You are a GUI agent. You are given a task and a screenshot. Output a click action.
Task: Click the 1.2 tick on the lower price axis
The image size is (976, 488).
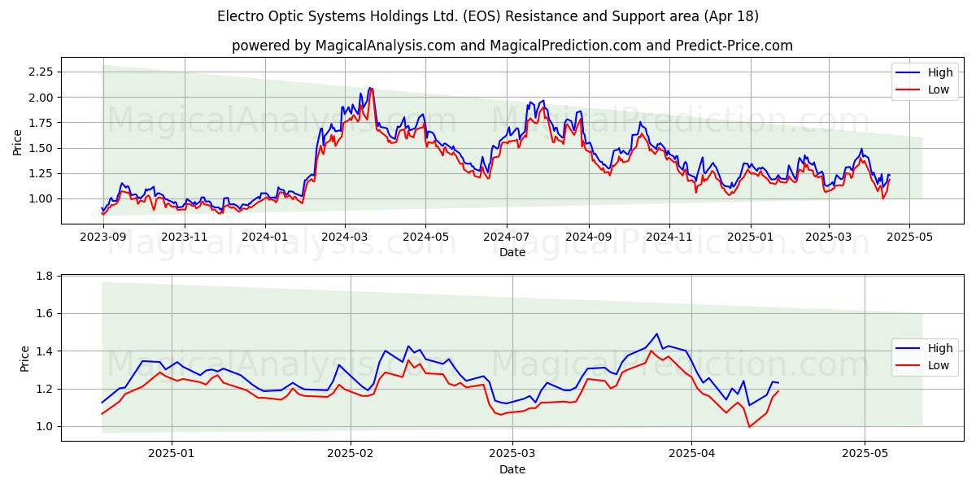pos(44,389)
